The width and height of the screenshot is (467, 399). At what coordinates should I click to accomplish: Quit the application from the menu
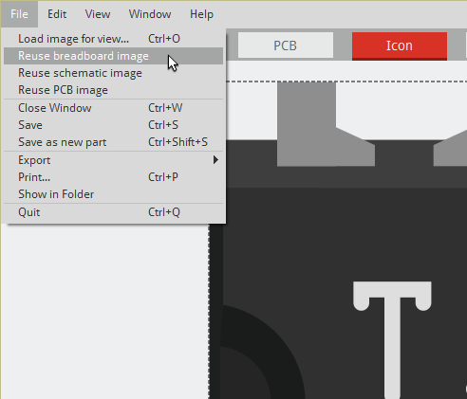pos(113,212)
